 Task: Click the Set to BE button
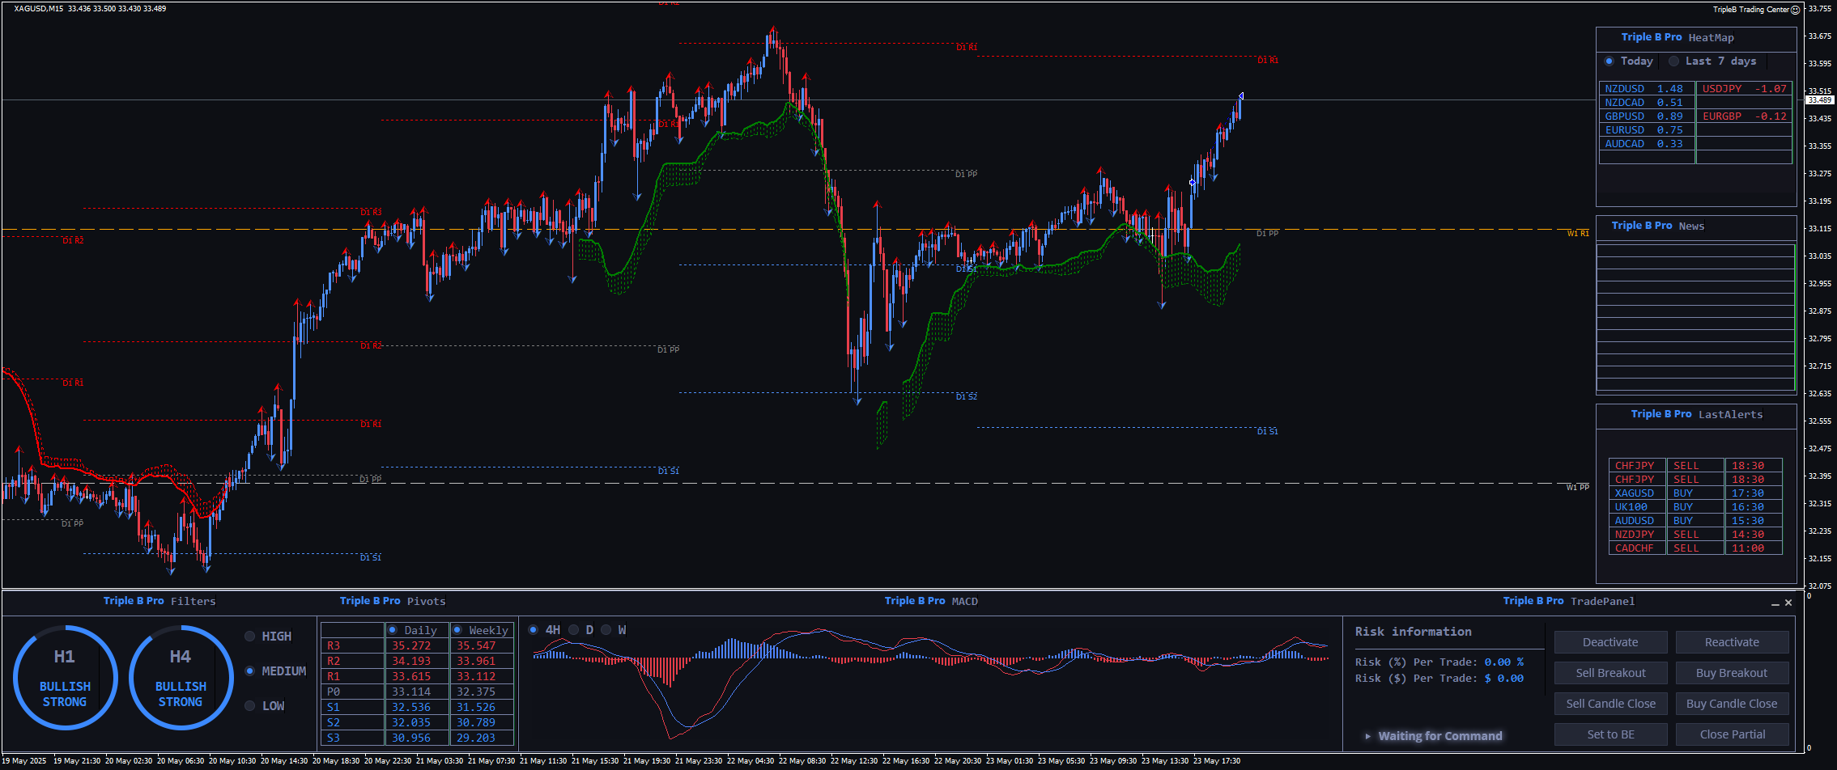point(1610,734)
